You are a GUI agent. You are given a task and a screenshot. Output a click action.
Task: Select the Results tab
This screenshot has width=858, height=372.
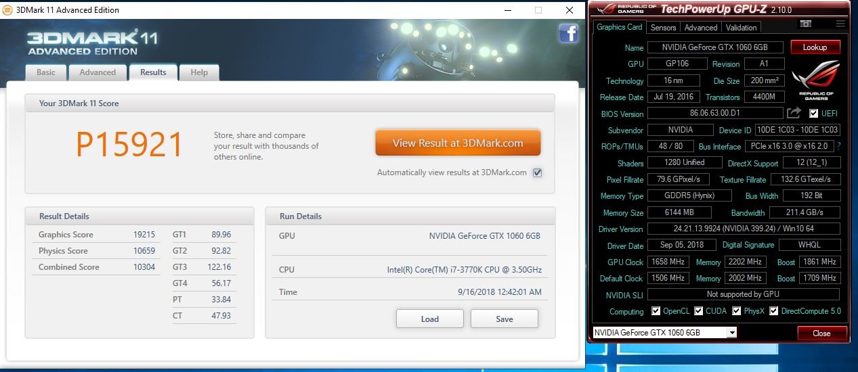point(153,72)
